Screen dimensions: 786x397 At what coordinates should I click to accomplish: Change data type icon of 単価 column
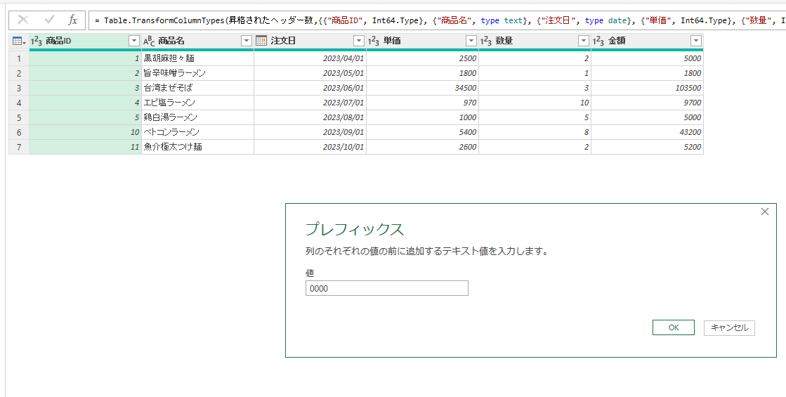coord(374,41)
